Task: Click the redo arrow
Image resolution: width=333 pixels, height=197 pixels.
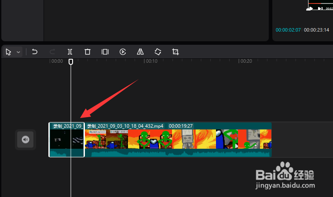Action: point(52,52)
